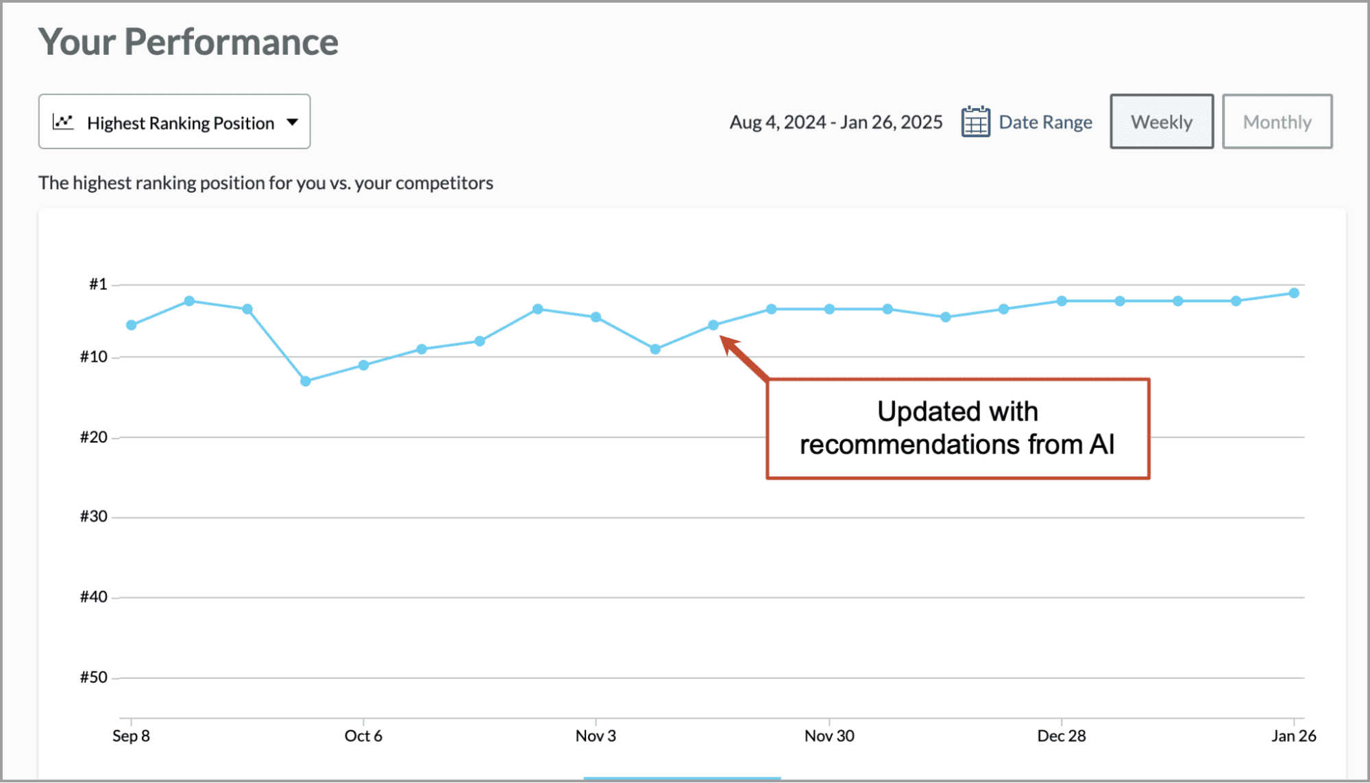Click the Your Performance heading
Image resolution: width=1370 pixels, height=783 pixels.
pyautogui.click(x=188, y=42)
